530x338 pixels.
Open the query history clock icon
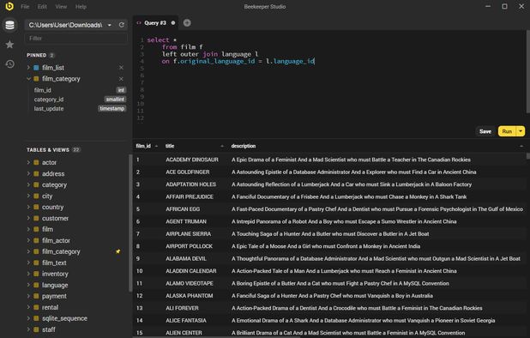coord(9,63)
